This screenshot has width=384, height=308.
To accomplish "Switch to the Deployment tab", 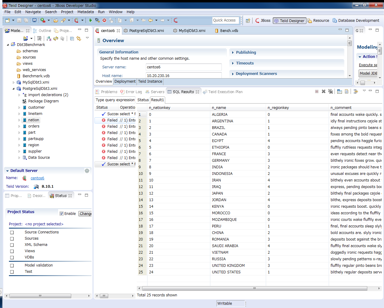I will 125,81.
